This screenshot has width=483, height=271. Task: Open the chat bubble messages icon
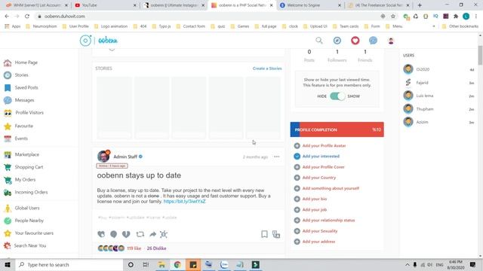[373, 41]
